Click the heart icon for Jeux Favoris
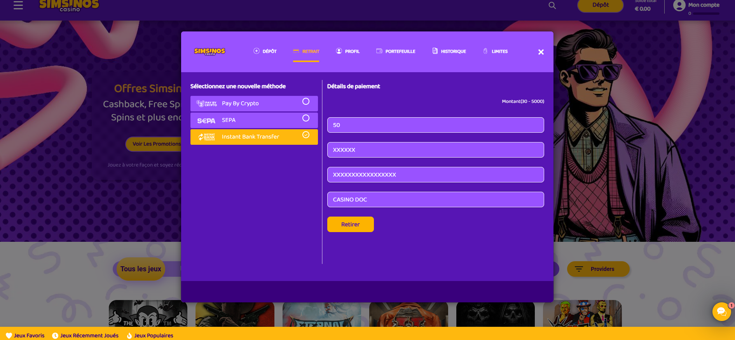This screenshot has height=340, width=735. (x=9, y=336)
